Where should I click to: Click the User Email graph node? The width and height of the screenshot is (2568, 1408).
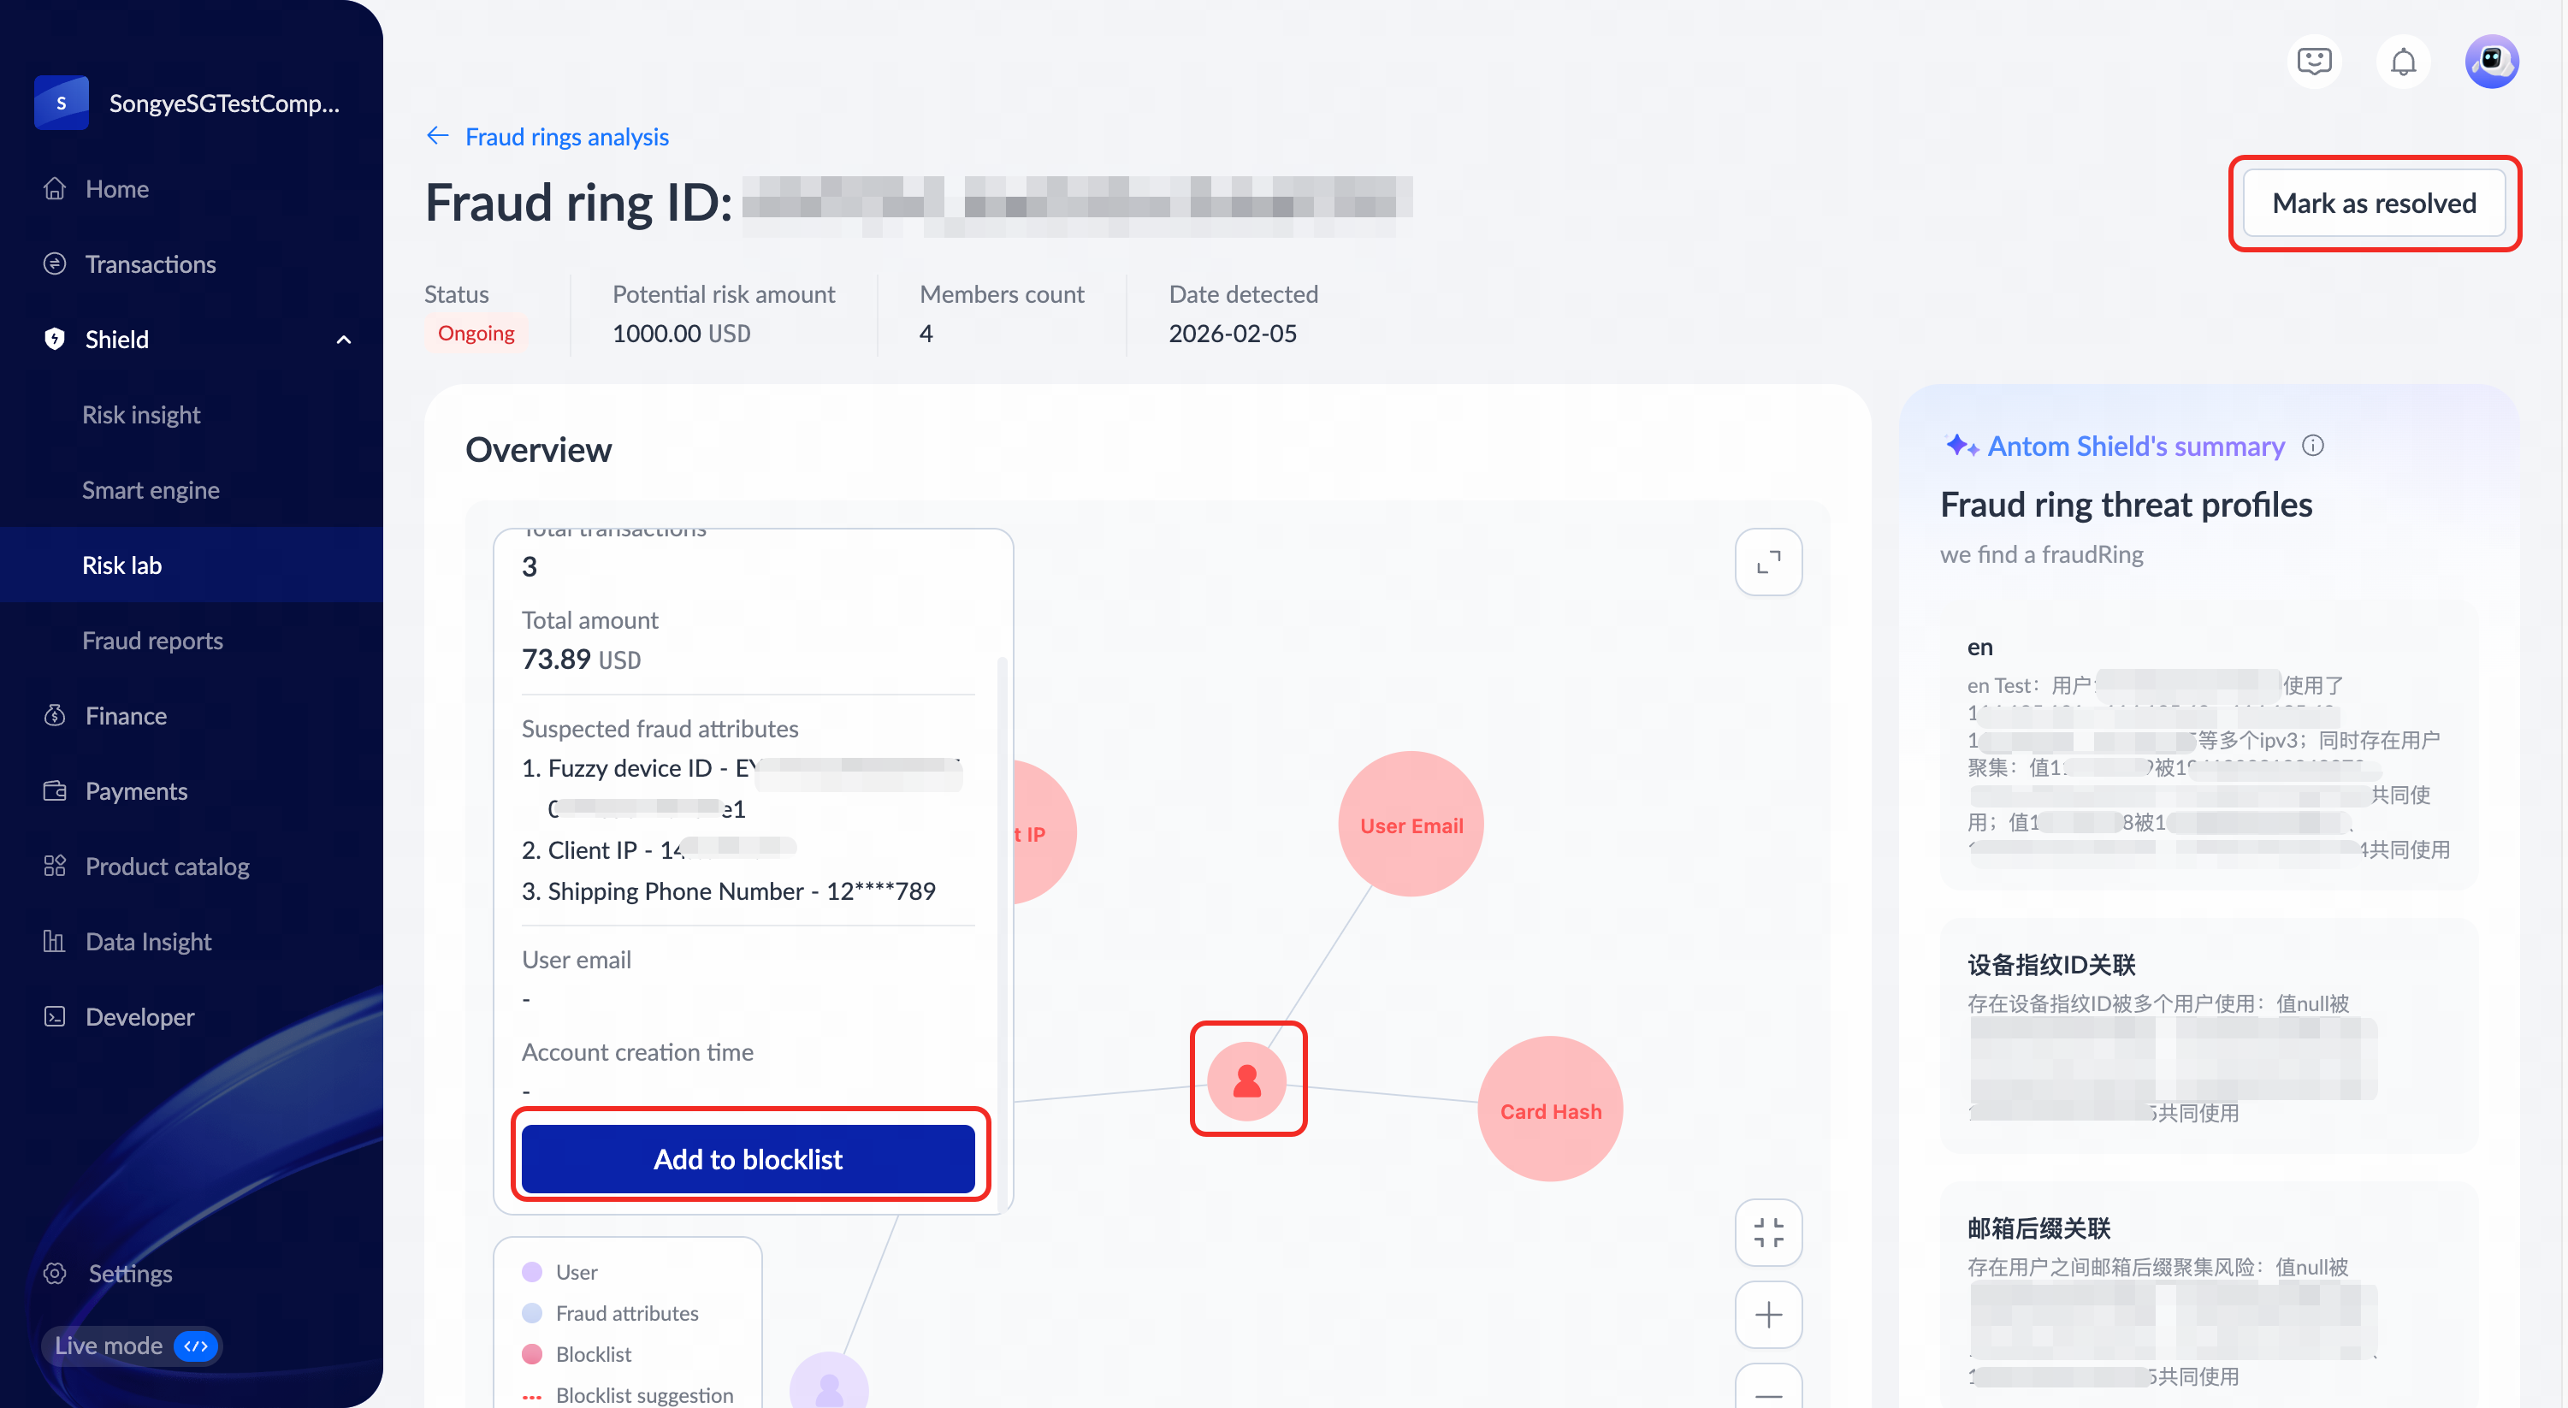pyautogui.click(x=1411, y=825)
